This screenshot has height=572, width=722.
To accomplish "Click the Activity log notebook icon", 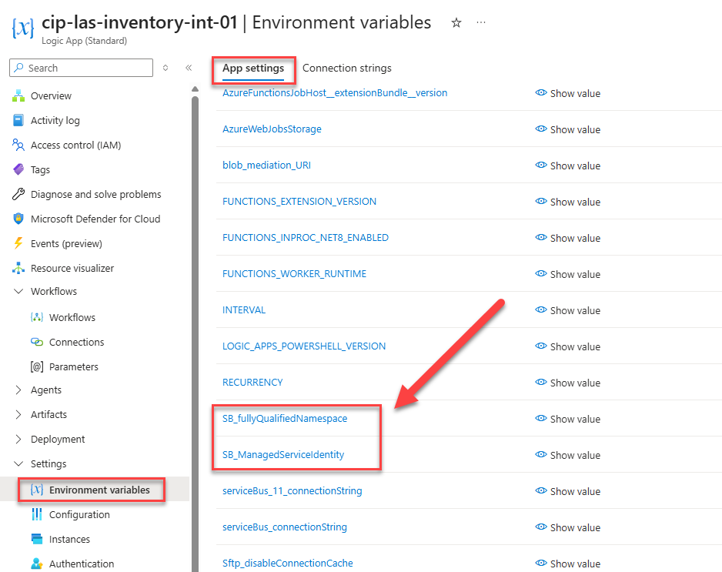I will click(18, 120).
